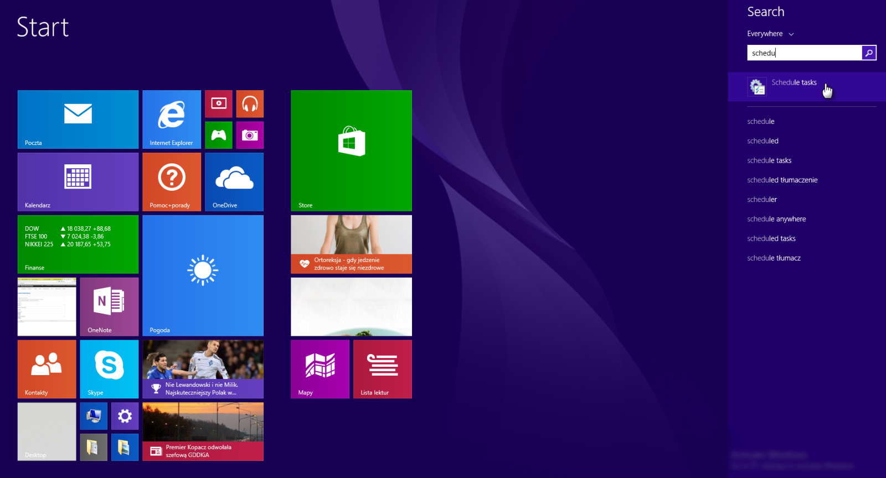Open the Video tile
This screenshot has height=478, width=886.
(219, 104)
